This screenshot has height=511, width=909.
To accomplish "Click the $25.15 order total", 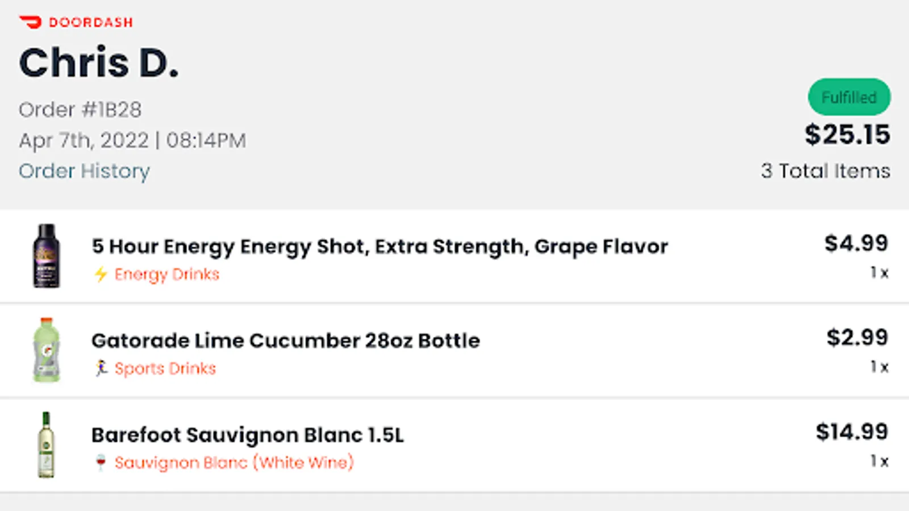I will point(847,135).
